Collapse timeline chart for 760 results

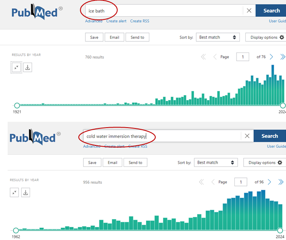coord(16,68)
